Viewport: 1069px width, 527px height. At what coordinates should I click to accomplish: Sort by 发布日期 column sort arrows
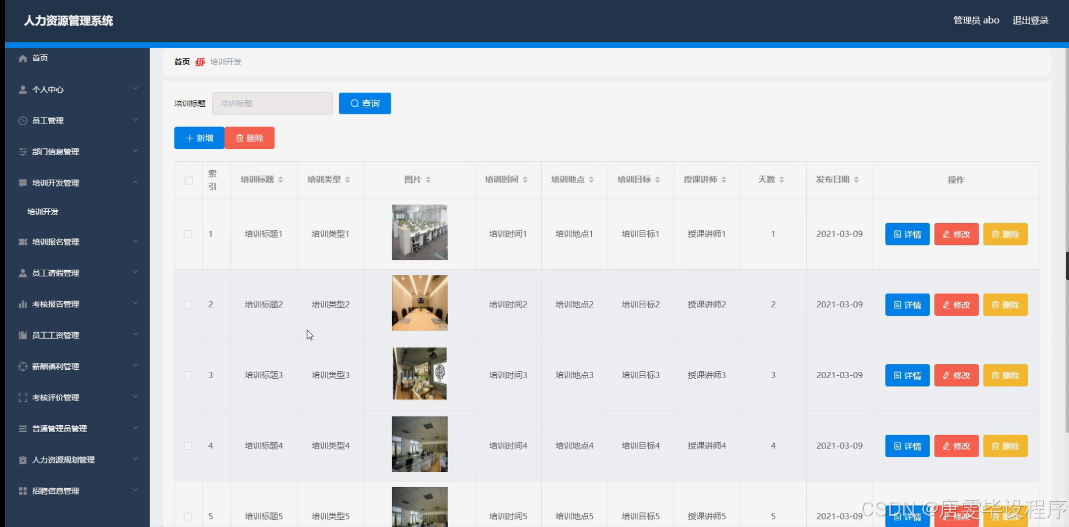click(856, 180)
